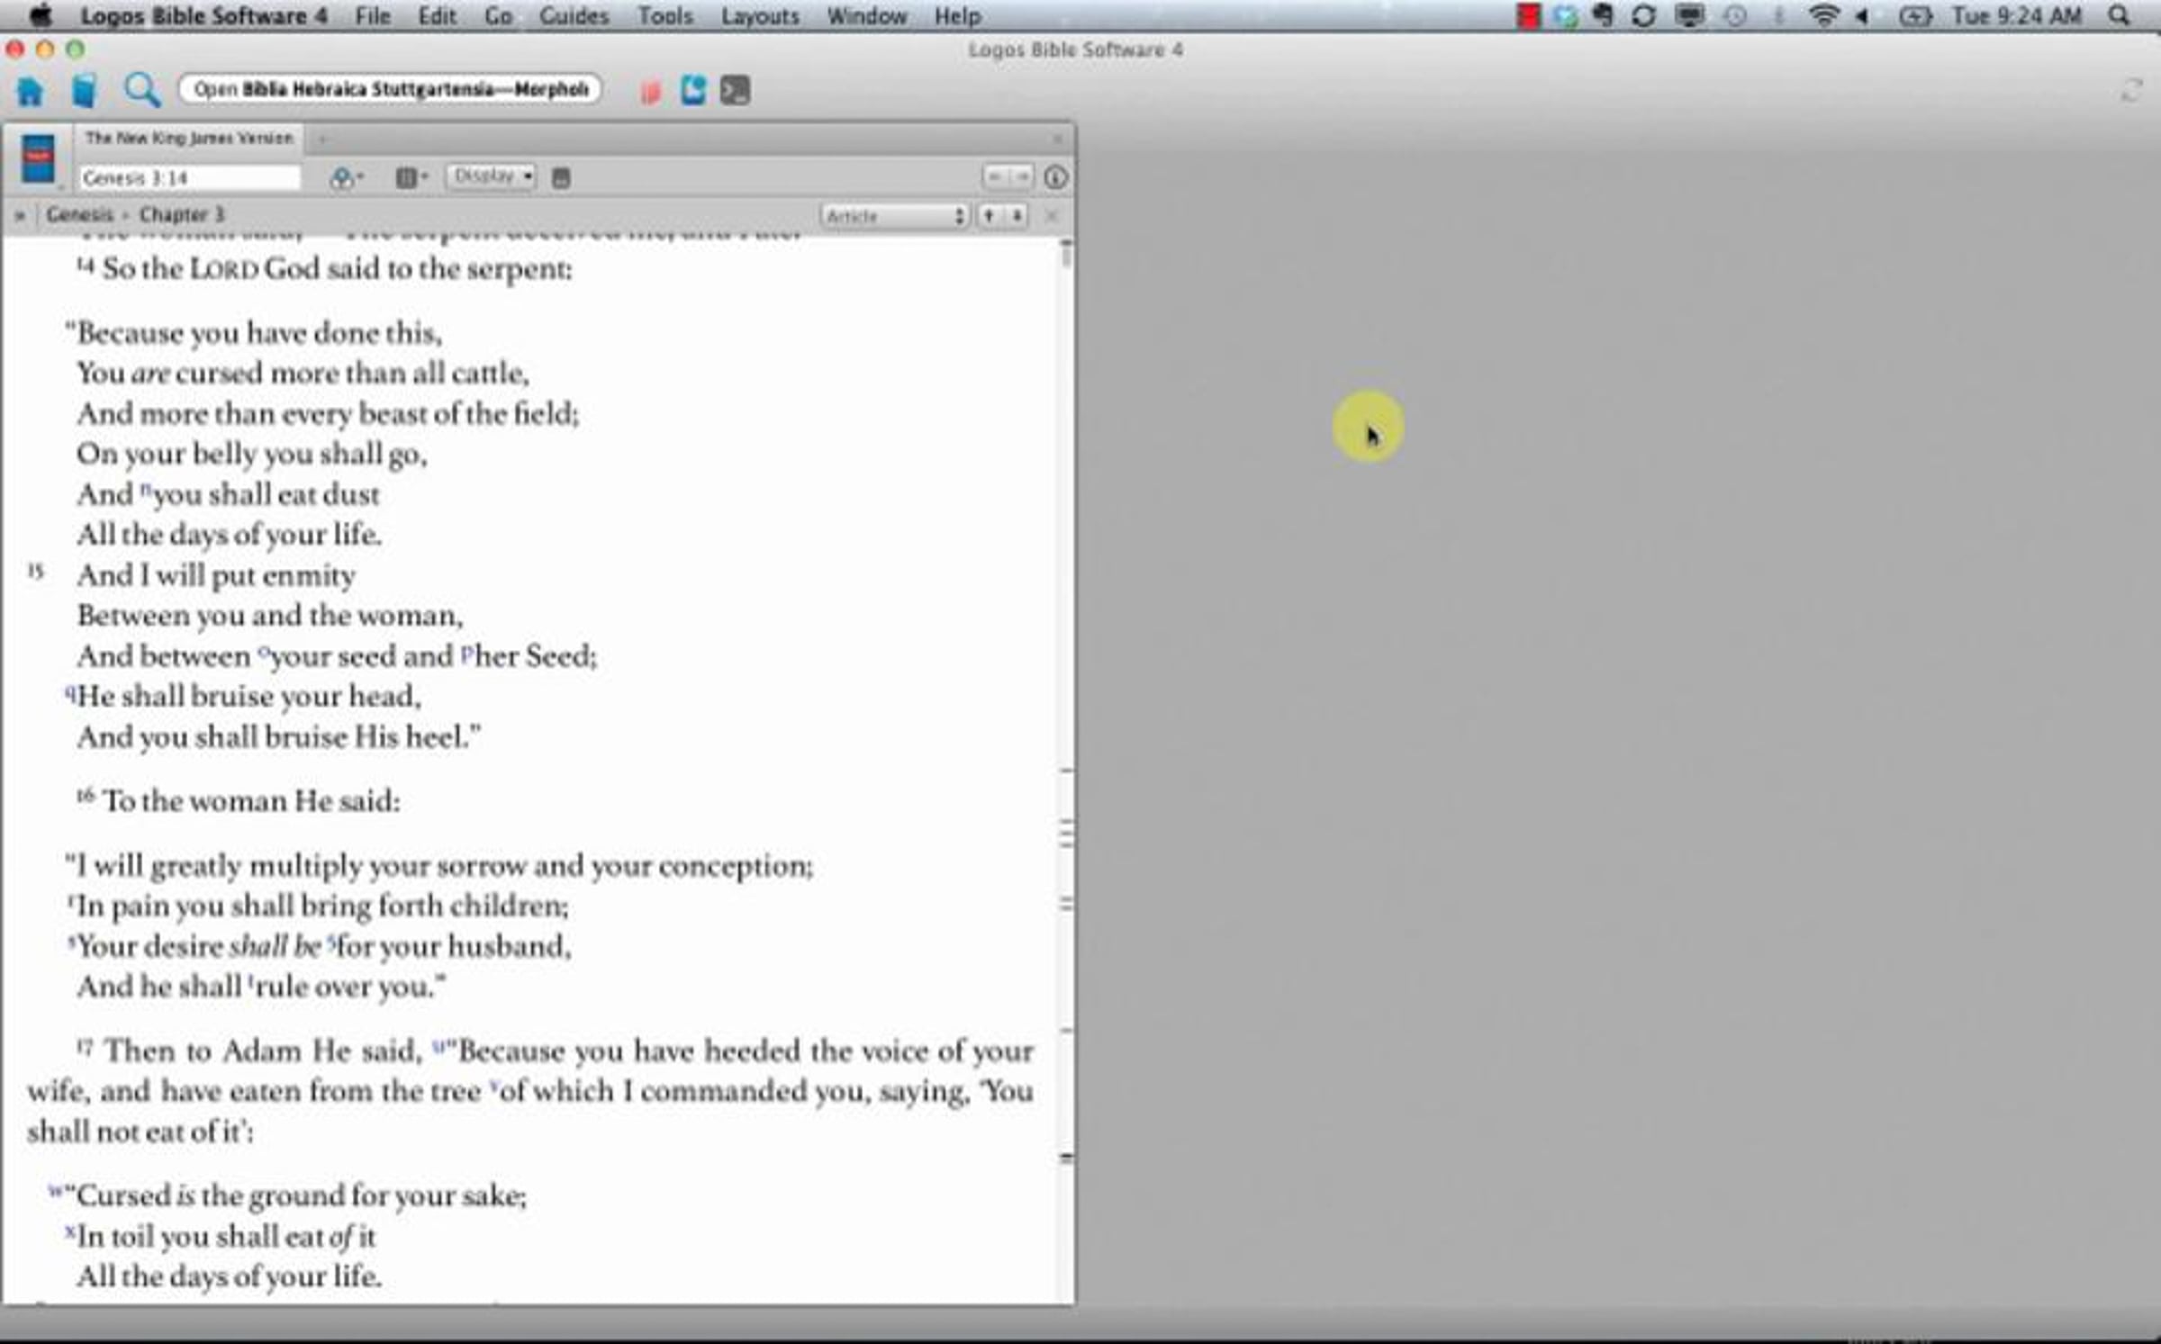The height and width of the screenshot is (1344, 2161).
Task: Click the blue shortcut icon beside the red one
Action: (x=692, y=90)
